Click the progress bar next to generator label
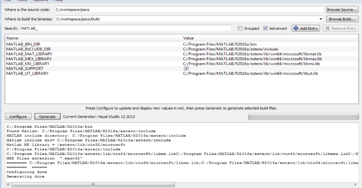The height and width of the screenshot is (188, 362). [303, 117]
